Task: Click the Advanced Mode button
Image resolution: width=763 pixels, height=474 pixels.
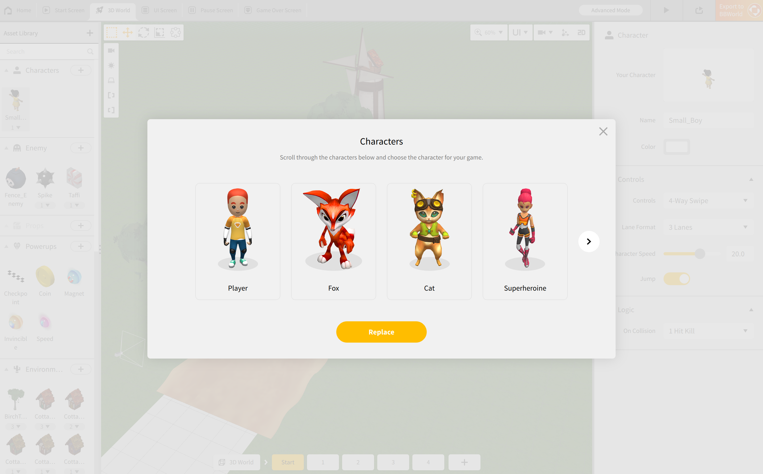Action: [x=610, y=10]
